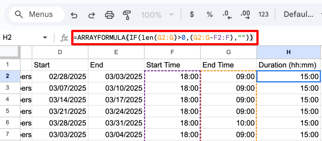Viewport: 322px width, 141px height.
Task: Apply percent format icon
Action: point(209,14)
